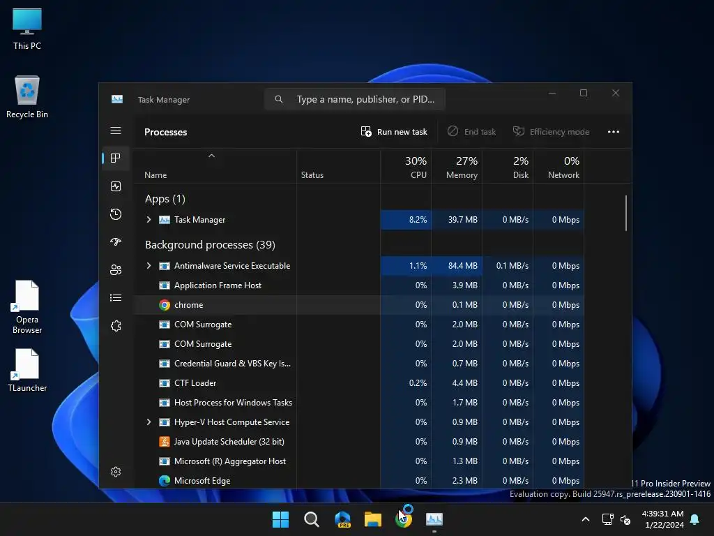
Task: Open taskbar Search icon
Action: pos(312,519)
